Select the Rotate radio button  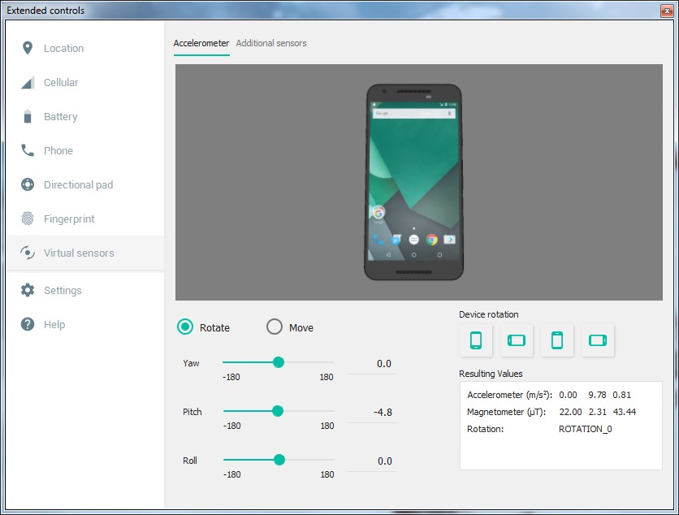coord(185,327)
